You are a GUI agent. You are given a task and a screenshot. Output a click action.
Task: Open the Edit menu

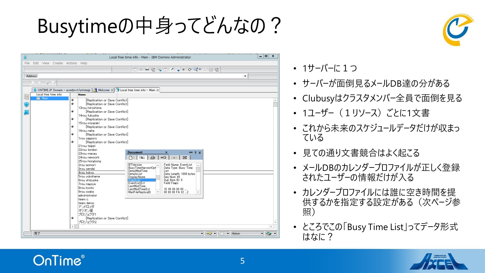(x=36, y=63)
